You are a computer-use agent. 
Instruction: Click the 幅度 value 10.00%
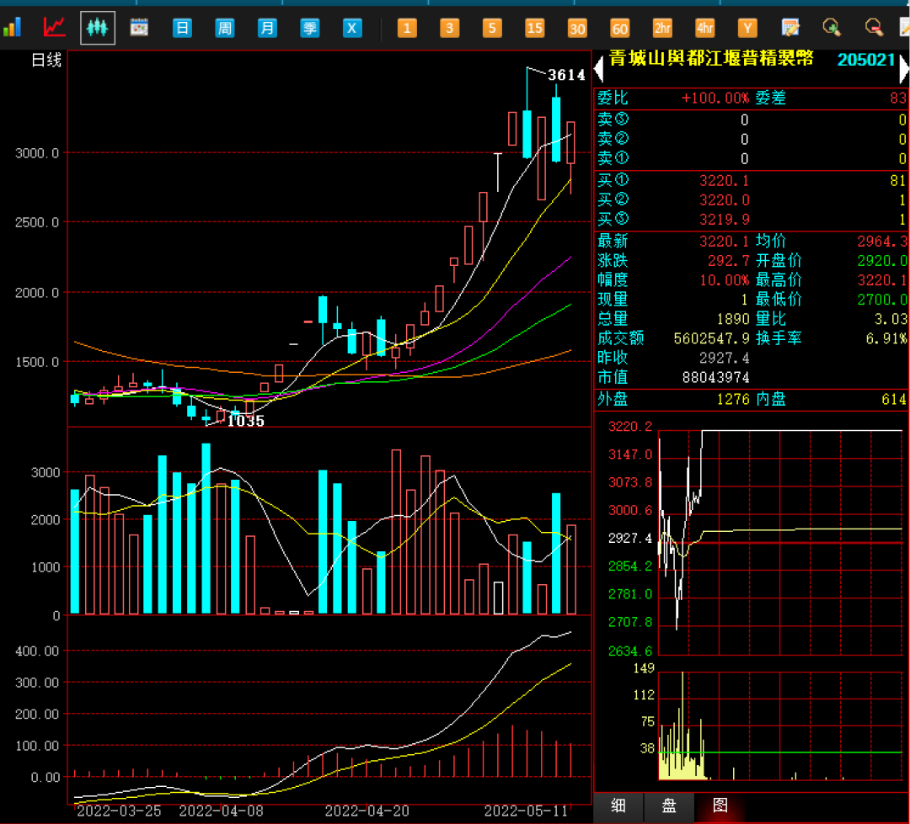click(x=725, y=280)
